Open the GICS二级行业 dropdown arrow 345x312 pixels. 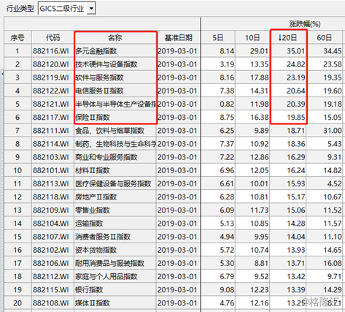[x=91, y=9]
